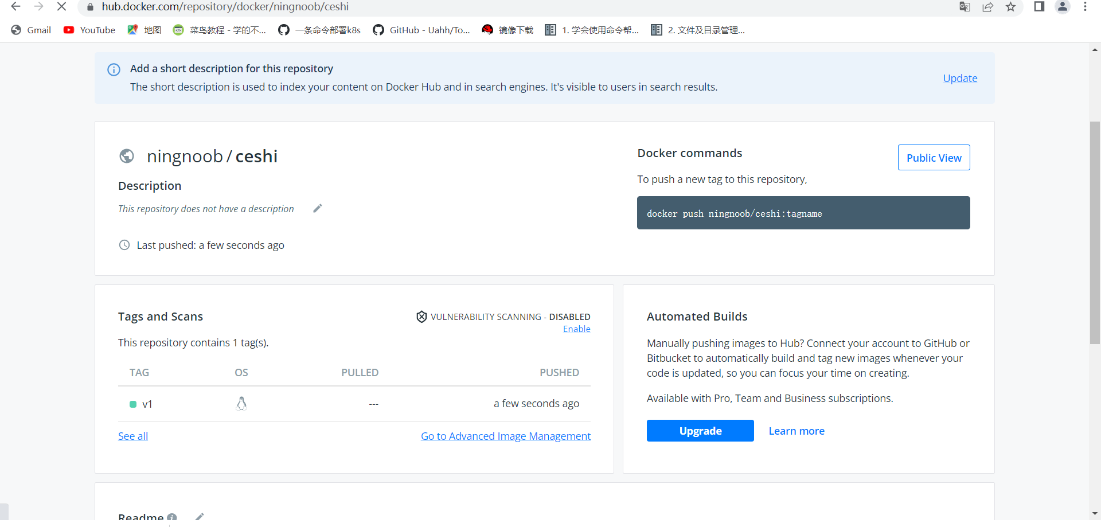Click the clock icon beside Last pushed
Viewport: 1101px width, 527px height.
124,245
